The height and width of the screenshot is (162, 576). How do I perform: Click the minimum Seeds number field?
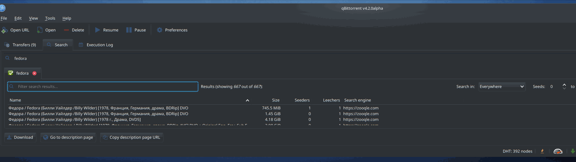[x=555, y=86]
